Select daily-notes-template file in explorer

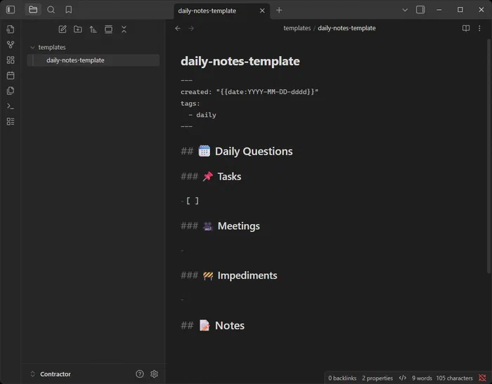point(93,60)
